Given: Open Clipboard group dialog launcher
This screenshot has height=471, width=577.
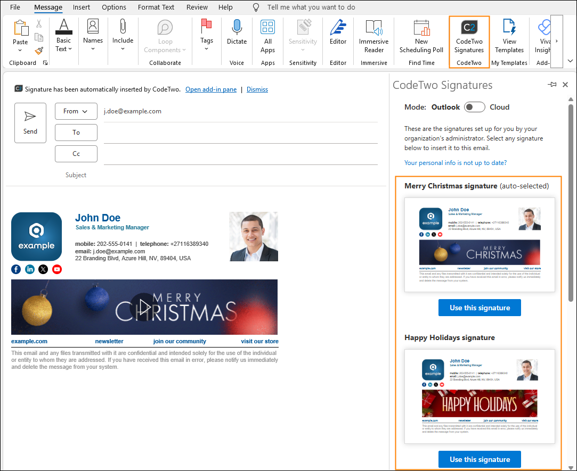Looking at the screenshot, I should tap(45, 63).
